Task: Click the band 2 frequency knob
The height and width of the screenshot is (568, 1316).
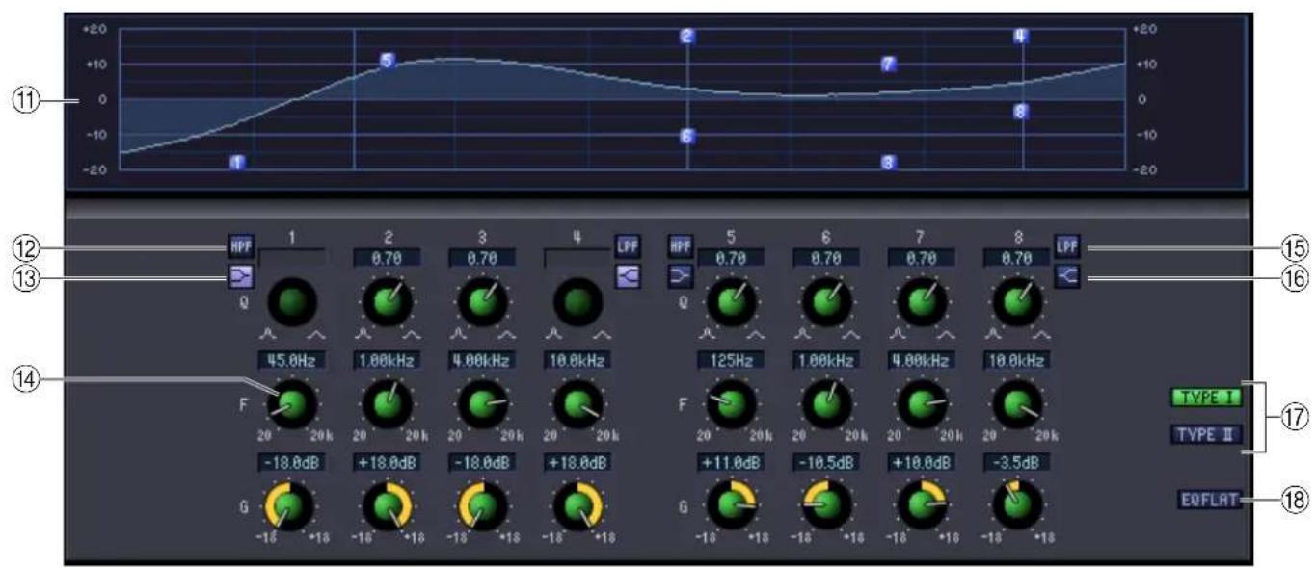Action: click(388, 402)
